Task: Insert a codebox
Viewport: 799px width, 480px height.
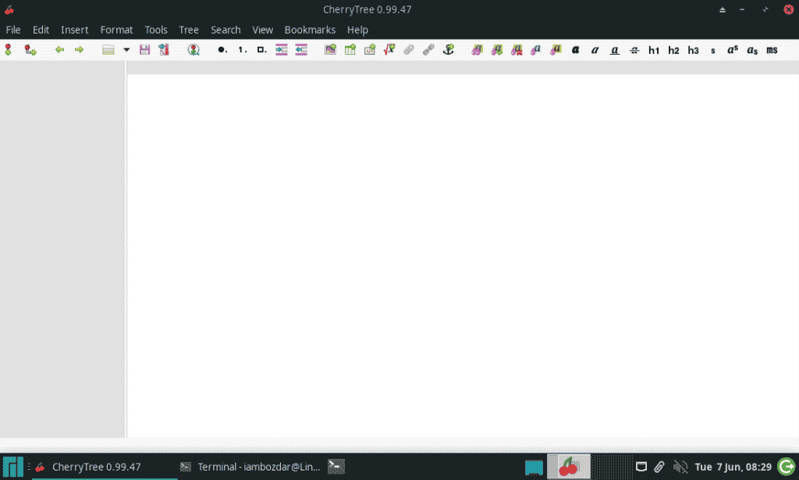Action: (369, 49)
